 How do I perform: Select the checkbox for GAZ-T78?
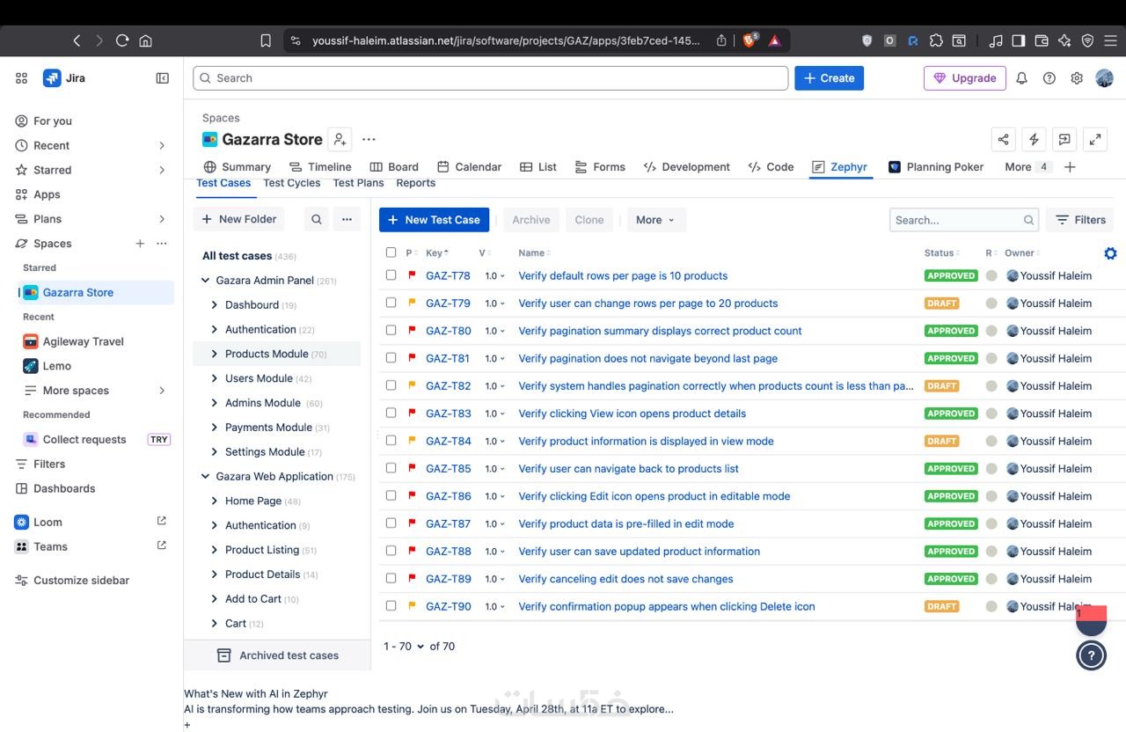(391, 275)
